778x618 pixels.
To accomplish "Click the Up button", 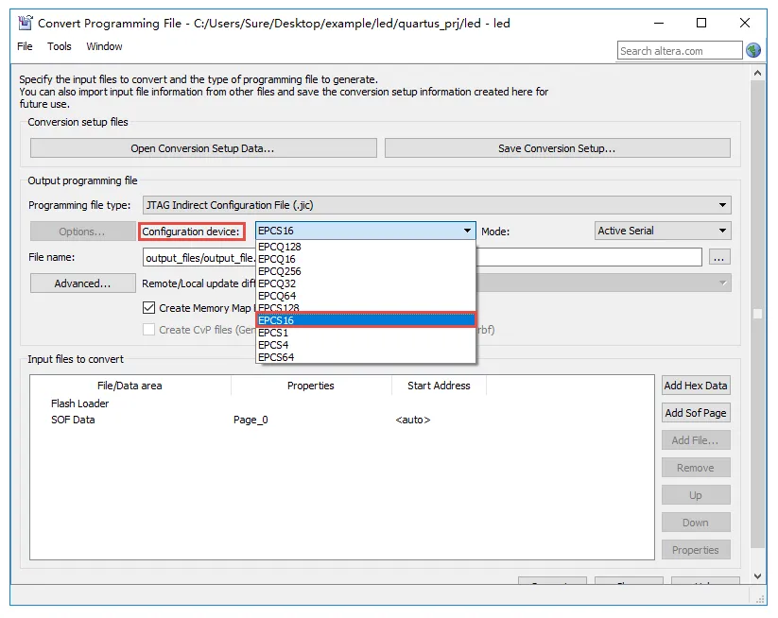I will coord(696,495).
